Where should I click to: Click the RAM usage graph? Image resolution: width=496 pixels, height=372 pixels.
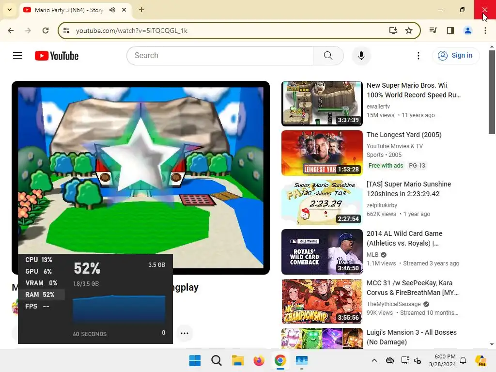(x=119, y=310)
